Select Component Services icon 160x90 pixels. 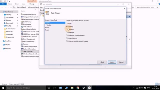(x=22, y=14)
